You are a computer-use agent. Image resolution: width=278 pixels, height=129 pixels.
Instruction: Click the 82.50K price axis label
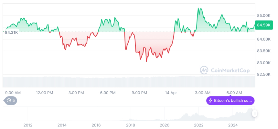pyautogui.click(x=264, y=74)
